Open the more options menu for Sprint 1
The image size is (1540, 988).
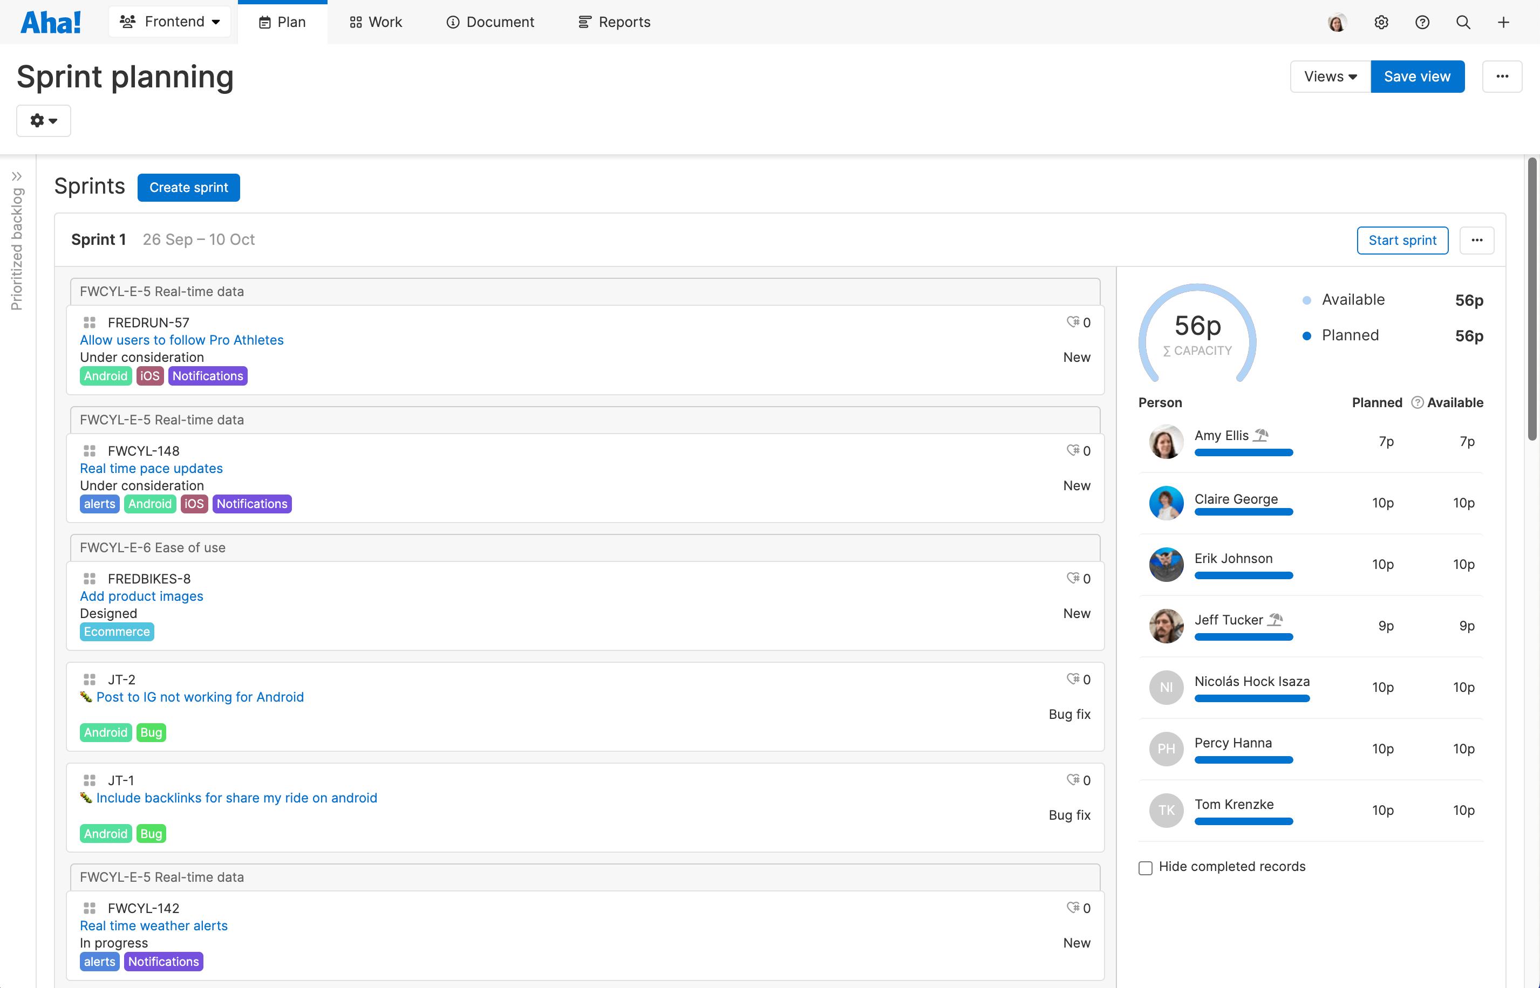1477,240
